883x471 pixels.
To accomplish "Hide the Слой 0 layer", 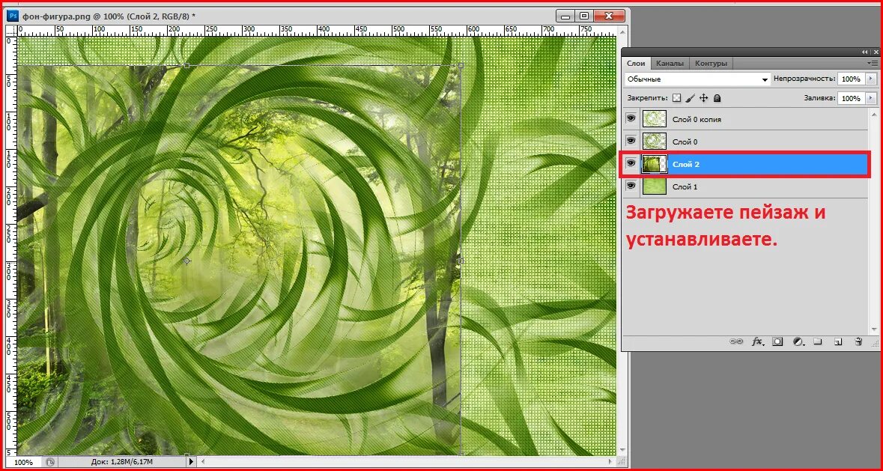I will click(631, 141).
